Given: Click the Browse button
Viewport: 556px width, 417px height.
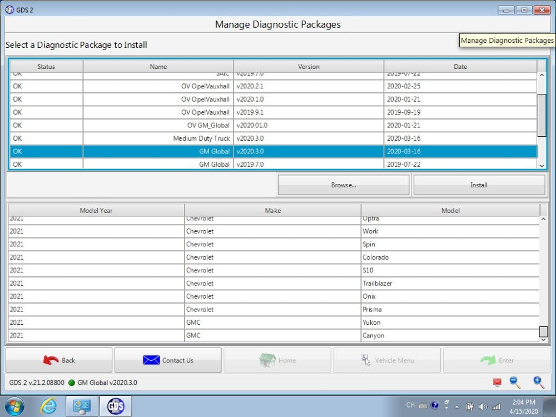Looking at the screenshot, I should click(343, 185).
